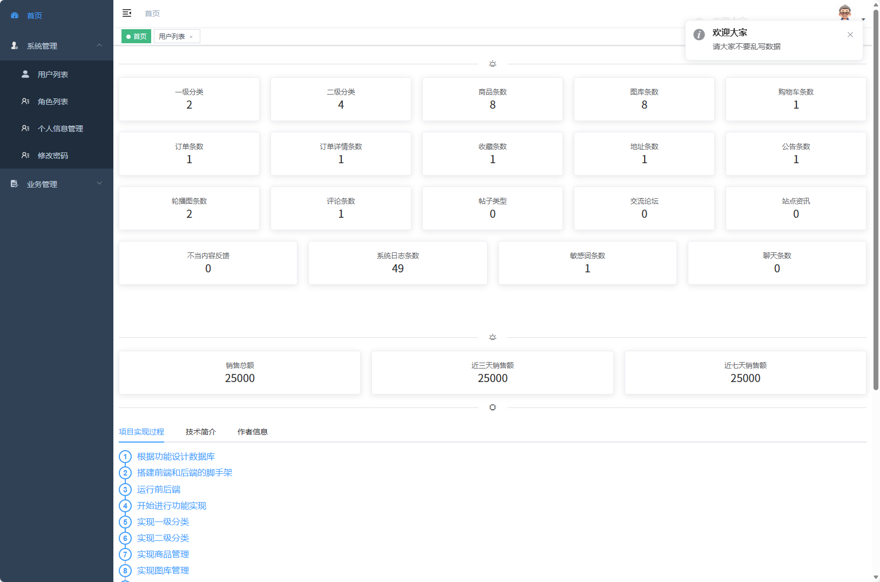
Task: Click the 个人信息管理 icon in sidebar
Action: [25, 128]
